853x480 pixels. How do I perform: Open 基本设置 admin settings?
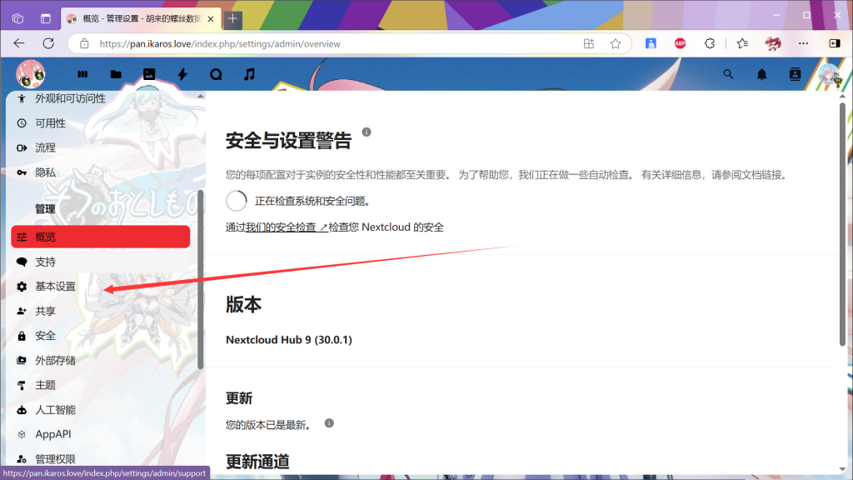click(101, 287)
